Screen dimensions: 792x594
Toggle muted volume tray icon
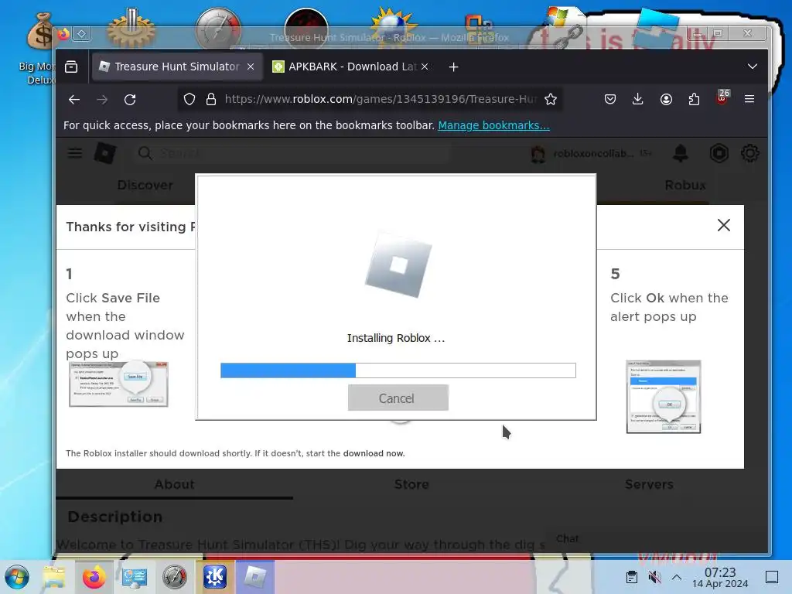654,577
